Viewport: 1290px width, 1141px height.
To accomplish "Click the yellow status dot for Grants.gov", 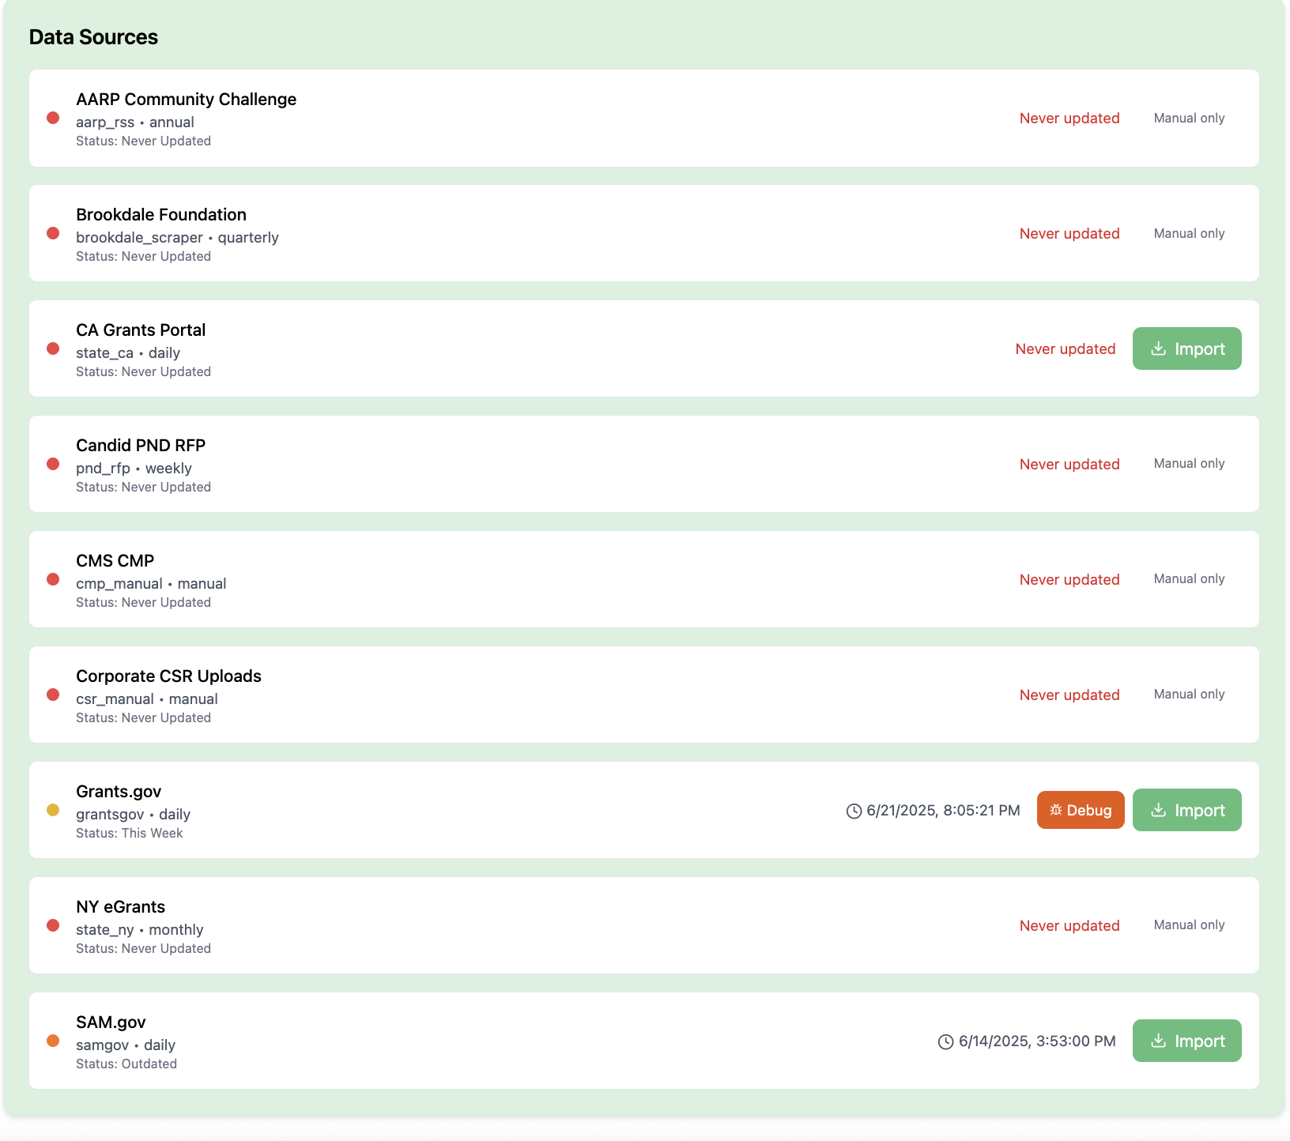I will (x=53, y=810).
